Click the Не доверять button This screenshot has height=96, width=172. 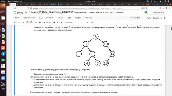[x=136, y=18]
